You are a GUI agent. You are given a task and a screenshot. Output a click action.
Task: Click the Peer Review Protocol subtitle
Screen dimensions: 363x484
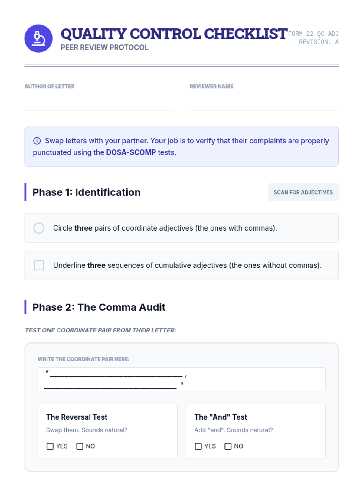(x=104, y=48)
